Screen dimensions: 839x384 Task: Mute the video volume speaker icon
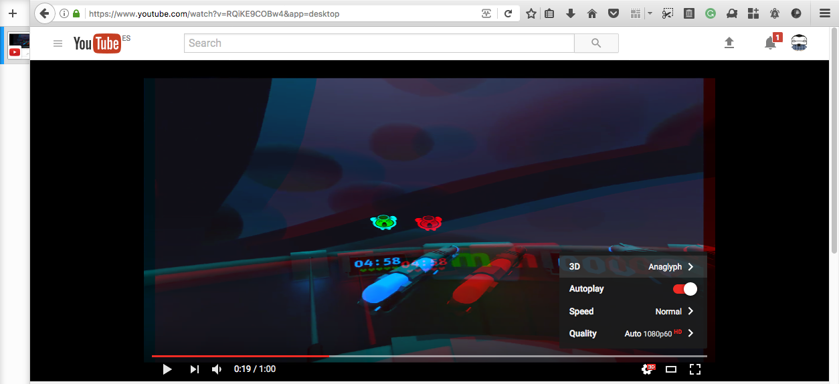coord(217,369)
